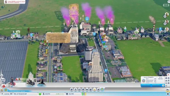Click lowest round icon in OmegaCo side column

click(166, 86)
